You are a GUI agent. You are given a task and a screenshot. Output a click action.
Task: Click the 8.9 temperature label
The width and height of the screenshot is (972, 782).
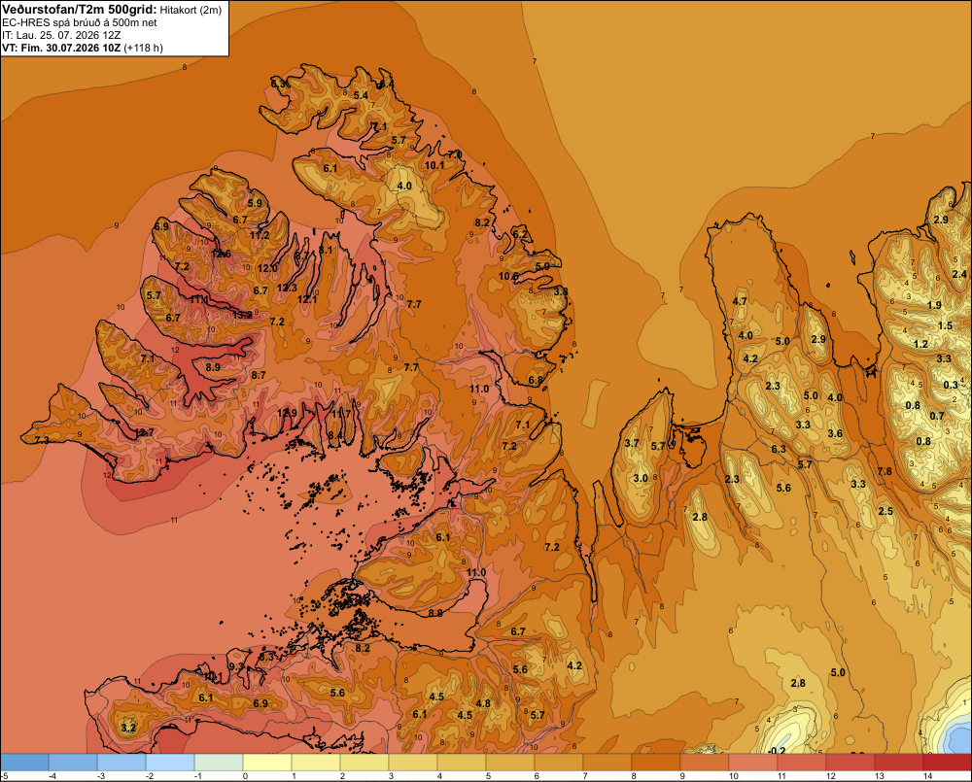tap(213, 367)
